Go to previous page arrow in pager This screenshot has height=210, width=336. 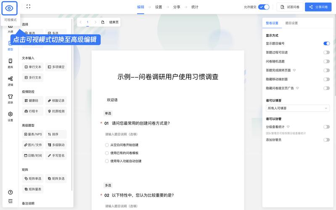(81, 22)
